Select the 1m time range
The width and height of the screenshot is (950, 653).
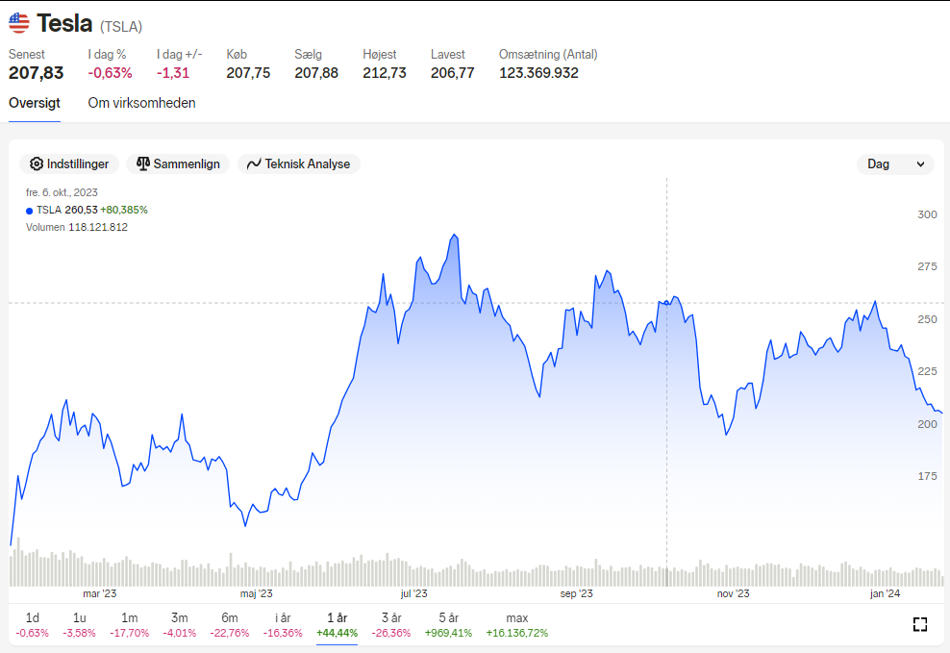(x=129, y=625)
